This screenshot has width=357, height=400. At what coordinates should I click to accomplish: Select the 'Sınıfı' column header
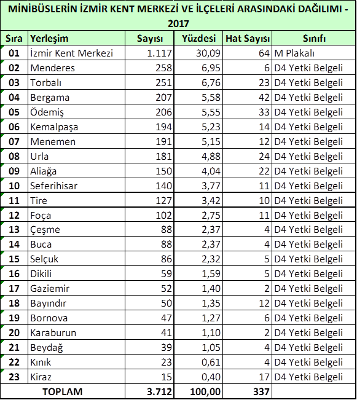[x=314, y=38]
